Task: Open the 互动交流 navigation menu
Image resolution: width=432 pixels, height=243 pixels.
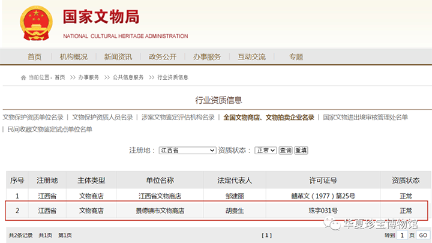Action: pyautogui.click(x=251, y=57)
